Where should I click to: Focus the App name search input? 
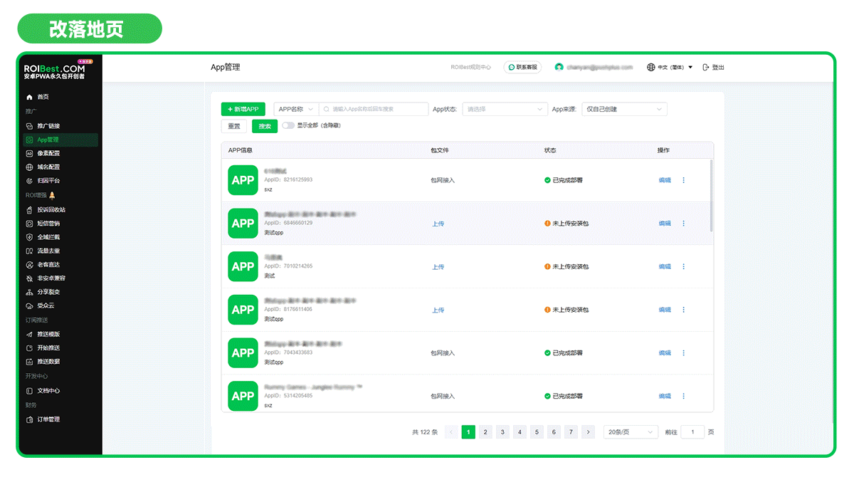372,109
